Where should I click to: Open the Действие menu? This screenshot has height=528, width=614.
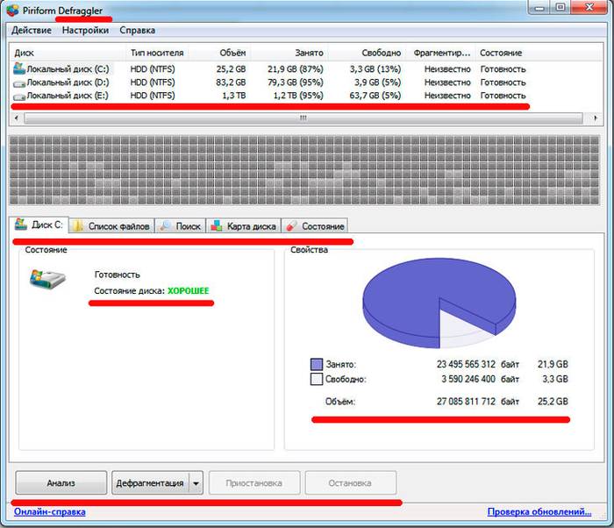31,30
